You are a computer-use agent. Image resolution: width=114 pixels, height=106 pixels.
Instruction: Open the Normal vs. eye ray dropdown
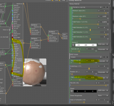(x=87, y=7)
